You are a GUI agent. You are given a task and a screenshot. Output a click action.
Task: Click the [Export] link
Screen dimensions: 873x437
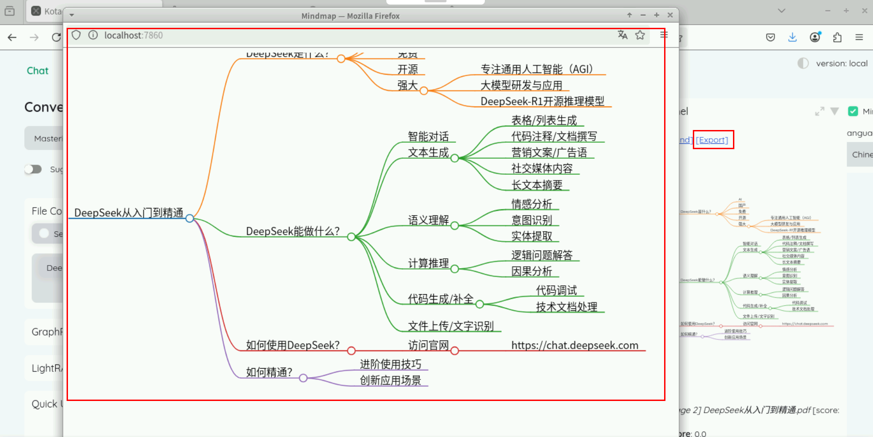[712, 140]
